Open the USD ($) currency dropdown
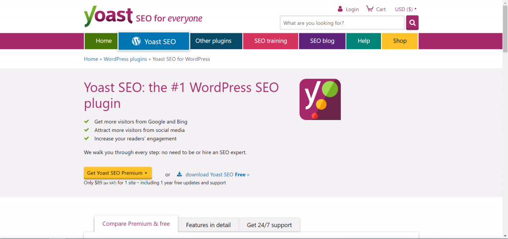 point(406,9)
